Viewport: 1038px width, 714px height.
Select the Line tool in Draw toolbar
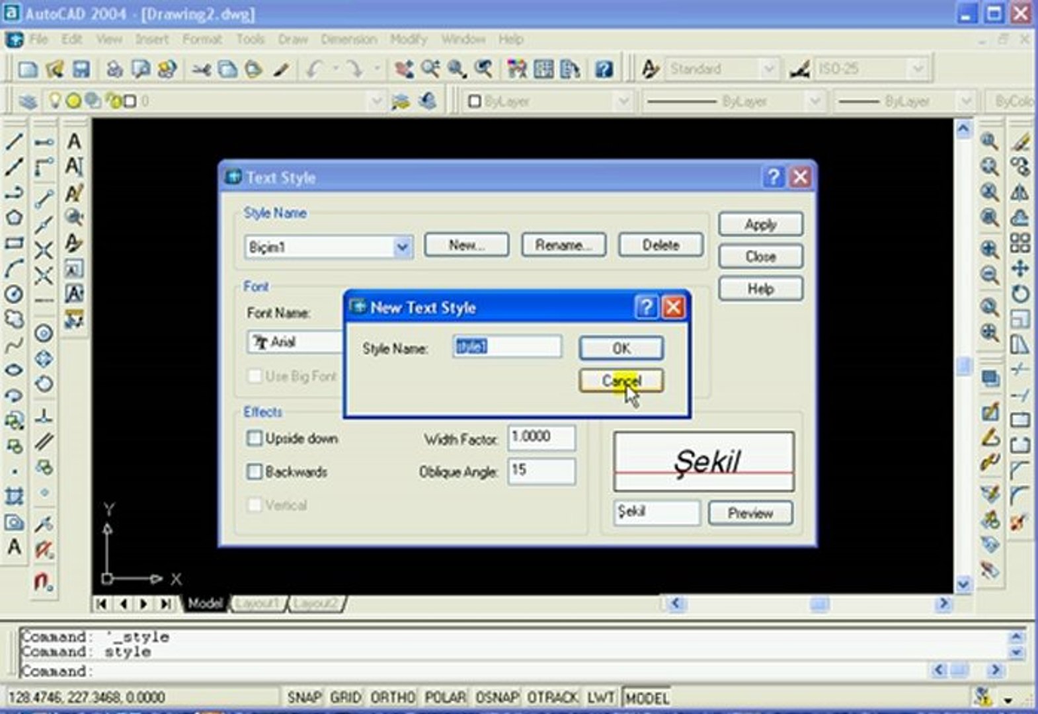tap(14, 141)
